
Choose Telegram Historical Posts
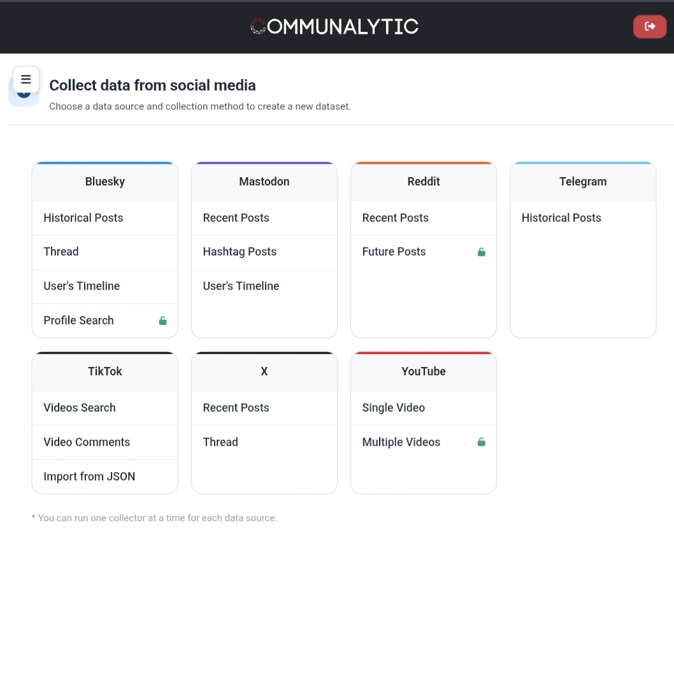561,218
